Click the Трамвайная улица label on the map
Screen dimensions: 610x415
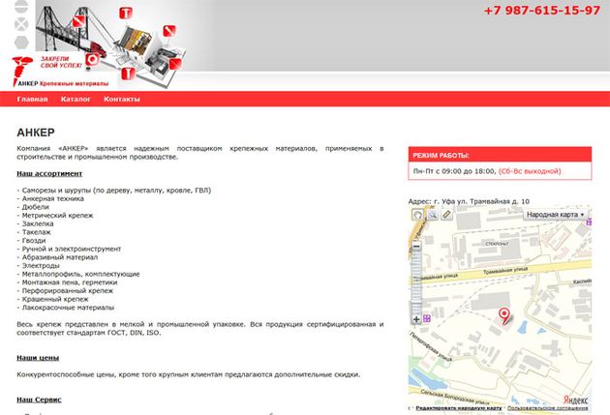(505, 271)
